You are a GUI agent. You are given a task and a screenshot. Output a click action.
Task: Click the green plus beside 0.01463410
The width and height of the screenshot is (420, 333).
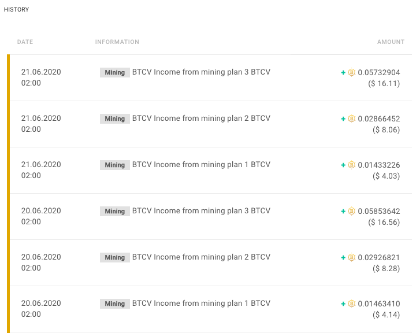(343, 304)
